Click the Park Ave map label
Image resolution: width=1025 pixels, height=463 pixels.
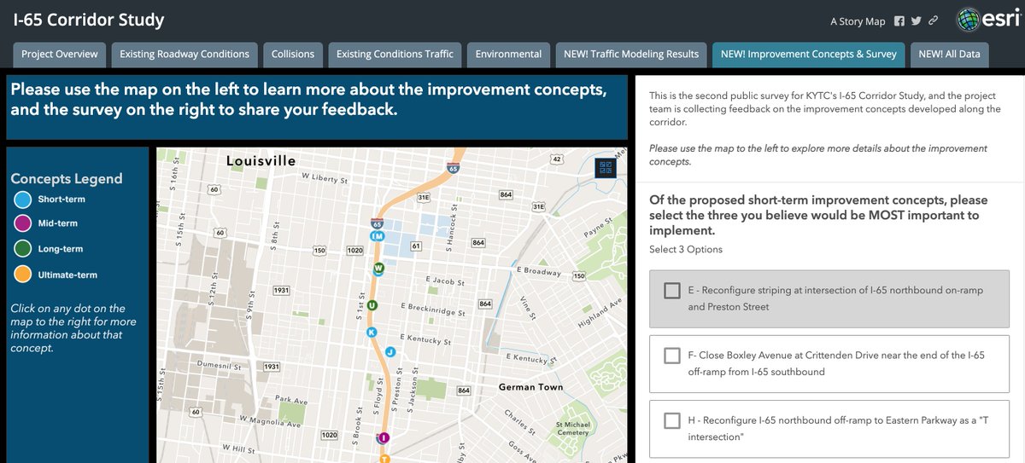tap(292, 401)
